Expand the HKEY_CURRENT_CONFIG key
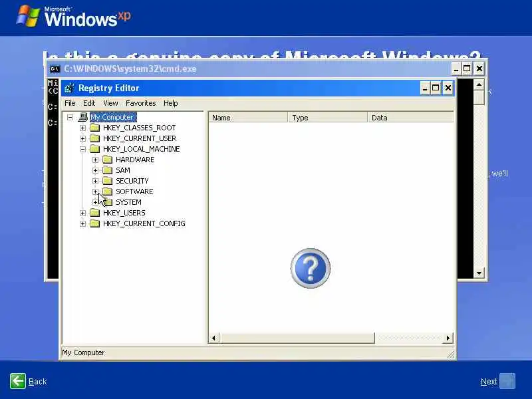 (82, 223)
